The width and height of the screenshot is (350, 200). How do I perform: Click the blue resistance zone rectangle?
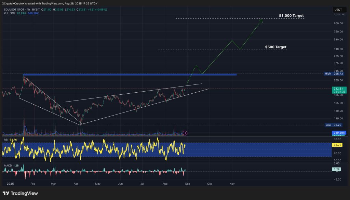click(130, 75)
